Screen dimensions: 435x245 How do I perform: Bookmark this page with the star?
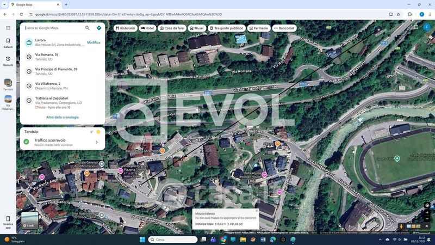(x=399, y=14)
